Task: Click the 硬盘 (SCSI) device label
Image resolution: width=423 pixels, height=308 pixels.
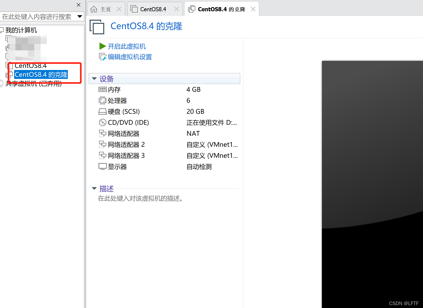Action: (124, 112)
